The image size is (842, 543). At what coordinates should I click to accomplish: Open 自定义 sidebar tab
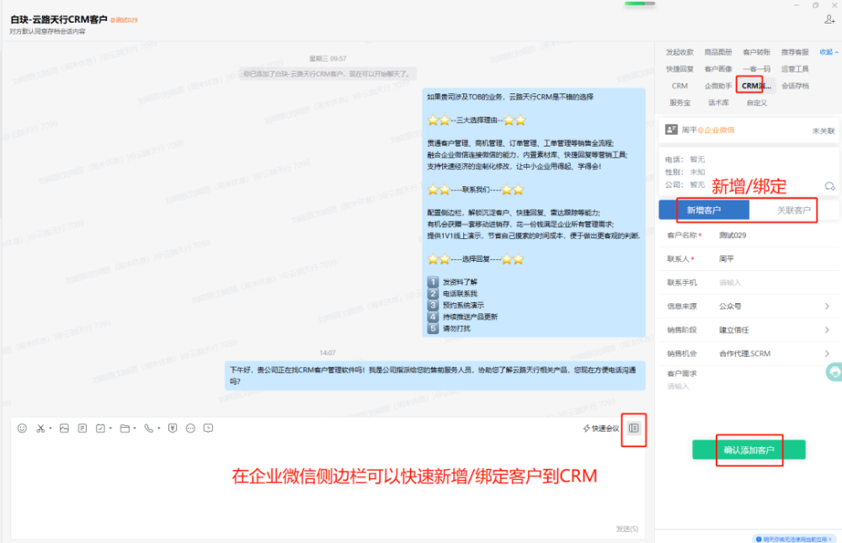pos(757,103)
